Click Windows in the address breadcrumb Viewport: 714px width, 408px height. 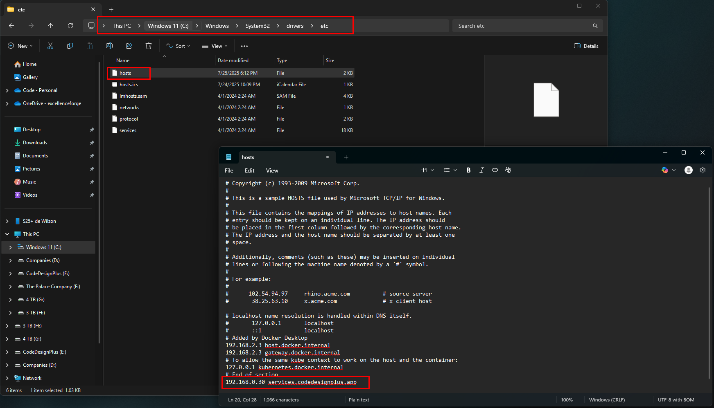click(x=217, y=26)
